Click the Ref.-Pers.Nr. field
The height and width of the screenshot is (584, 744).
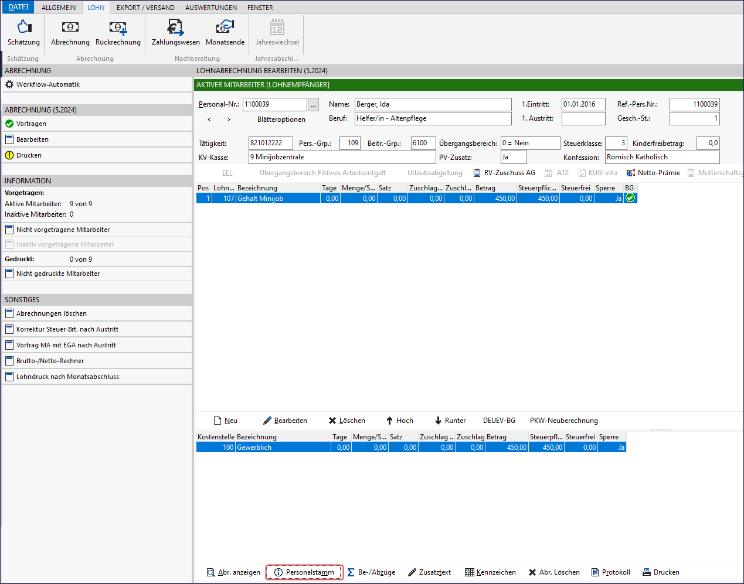pos(695,104)
